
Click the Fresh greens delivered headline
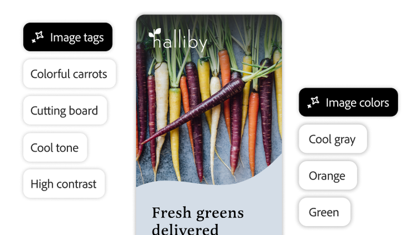pos(198,221)
